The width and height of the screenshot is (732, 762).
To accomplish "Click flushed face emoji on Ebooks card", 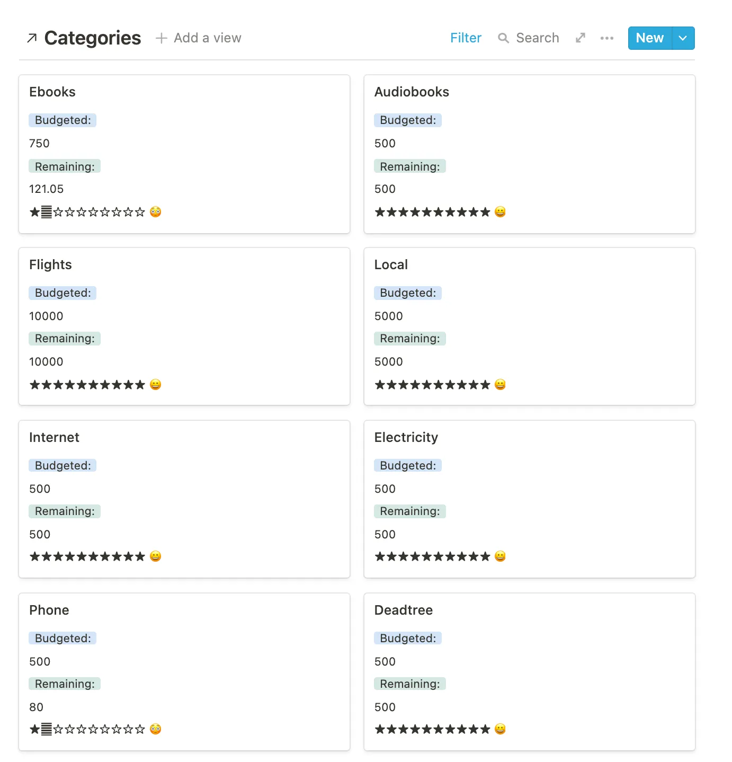I will click(x=155, y=212).
